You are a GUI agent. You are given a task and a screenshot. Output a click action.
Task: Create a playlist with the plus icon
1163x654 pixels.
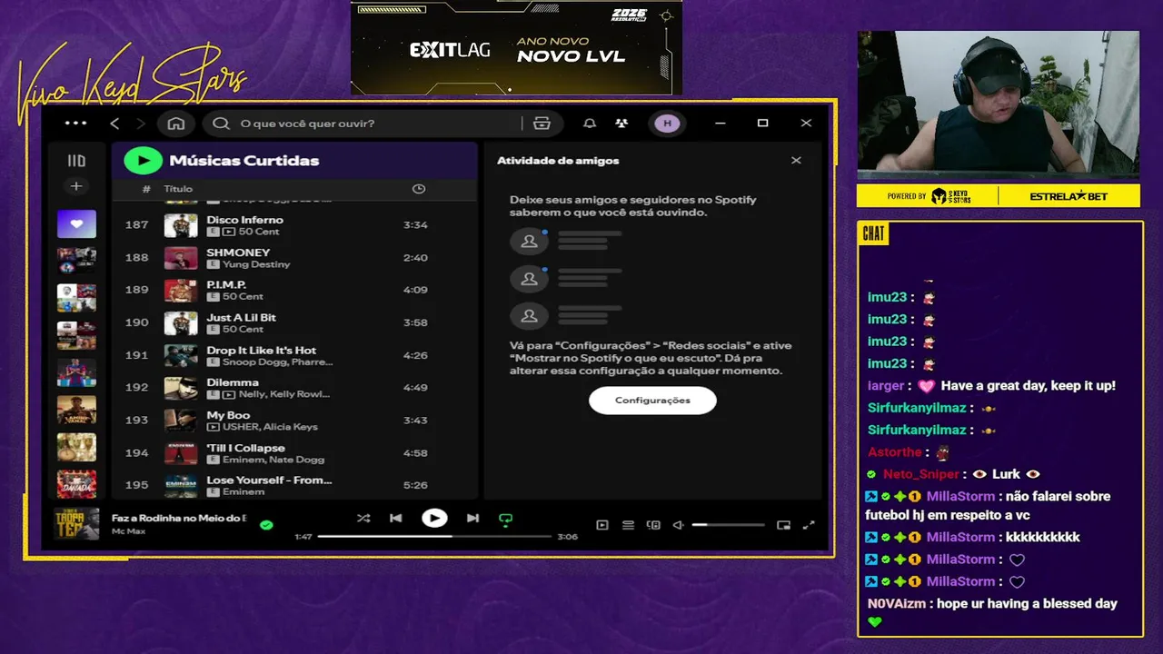[x=76, y=186]
